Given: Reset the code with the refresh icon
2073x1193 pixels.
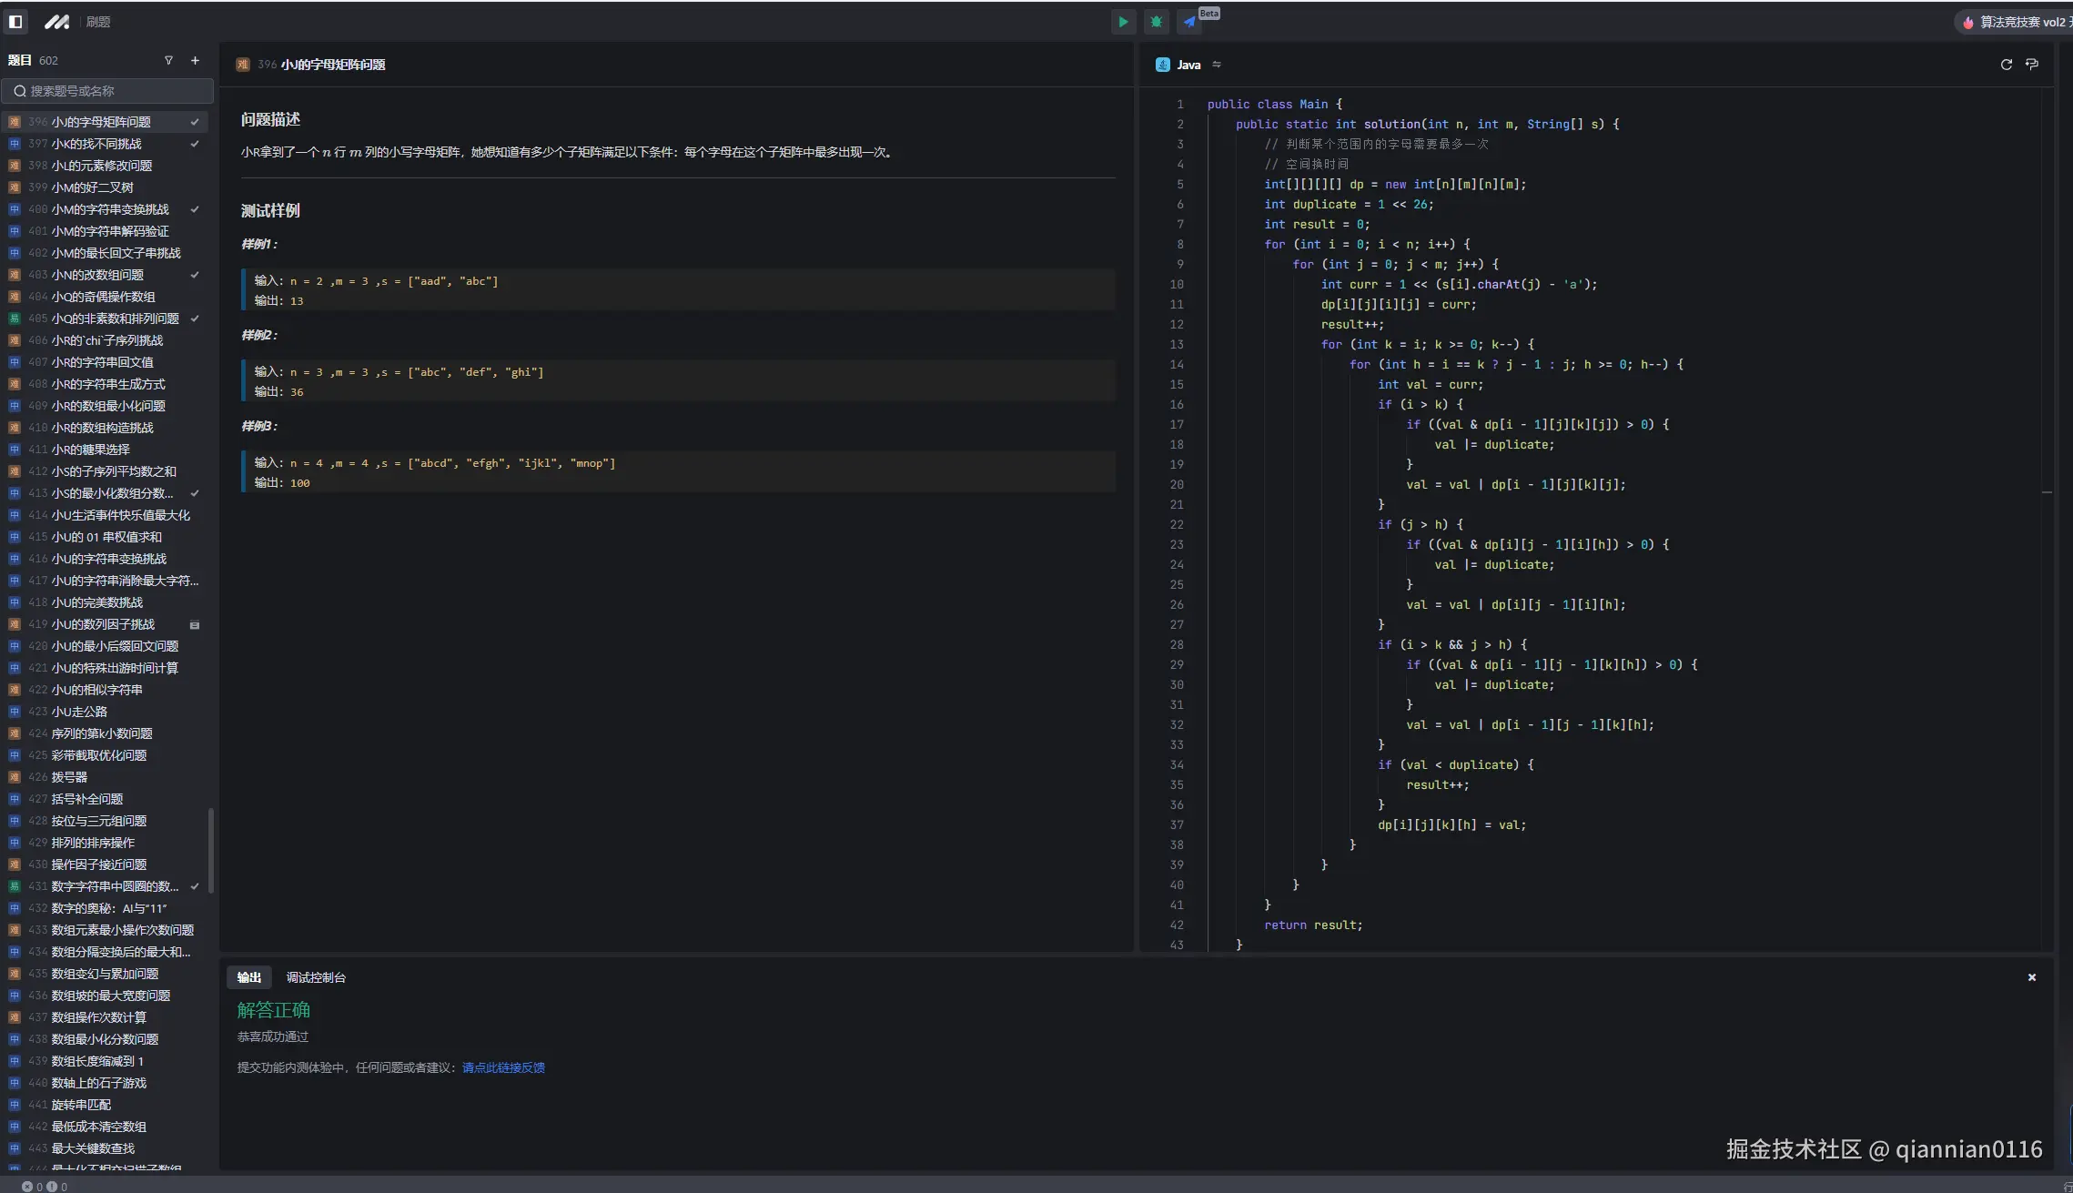Looking at the screenshot, I should pos(2006,65).
